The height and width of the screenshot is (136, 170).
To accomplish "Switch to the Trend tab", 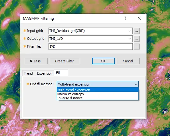I will [x=28, y=73].
